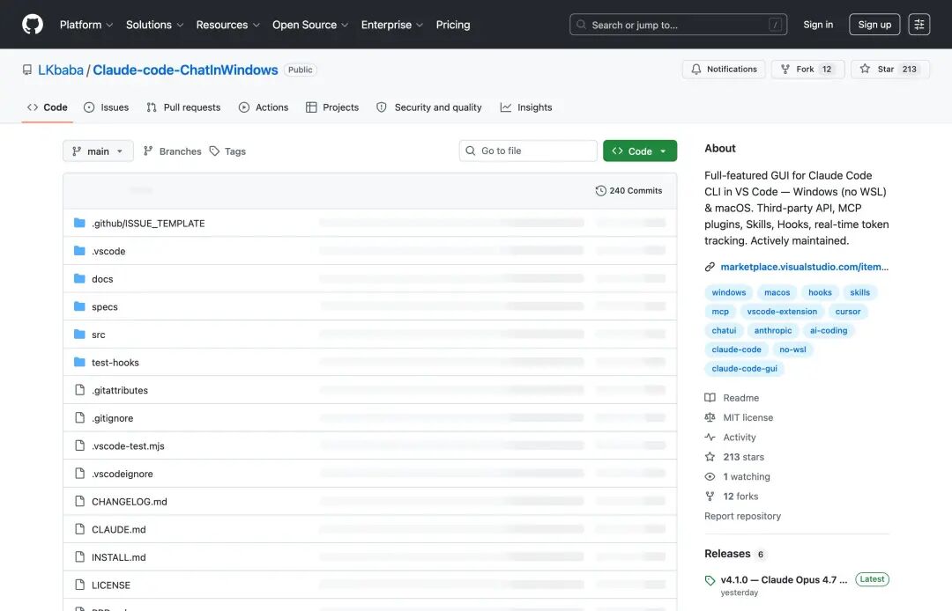
Task: Open the 213 stars link
Action: (x=744, y=457)
